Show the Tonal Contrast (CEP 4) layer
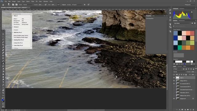 (x=174, y=87)
